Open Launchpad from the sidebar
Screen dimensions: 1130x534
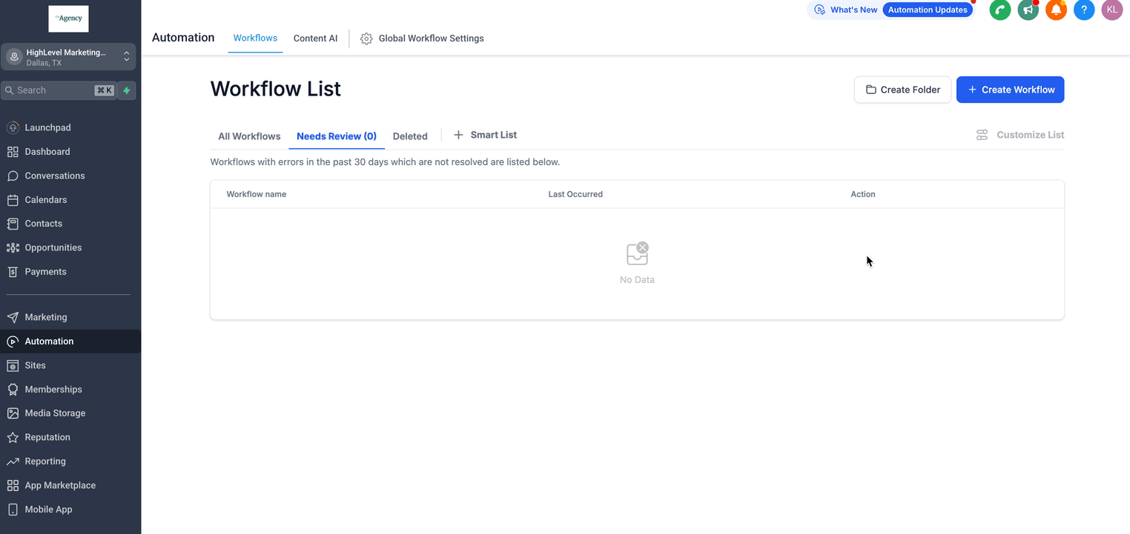(x=47, y=127)
